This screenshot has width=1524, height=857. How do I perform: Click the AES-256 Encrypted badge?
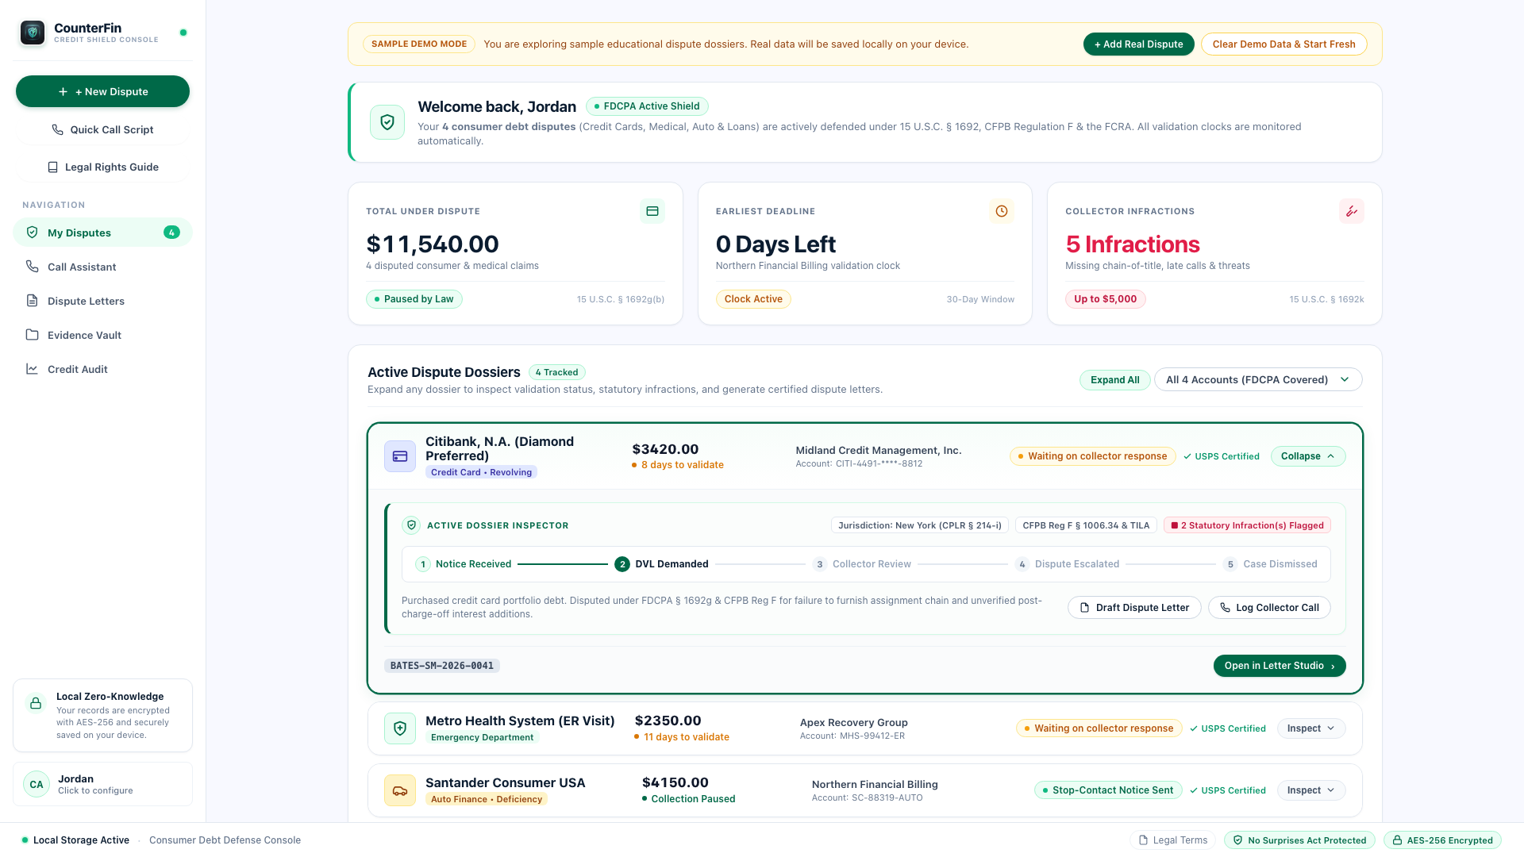(x=1442, y=840)
